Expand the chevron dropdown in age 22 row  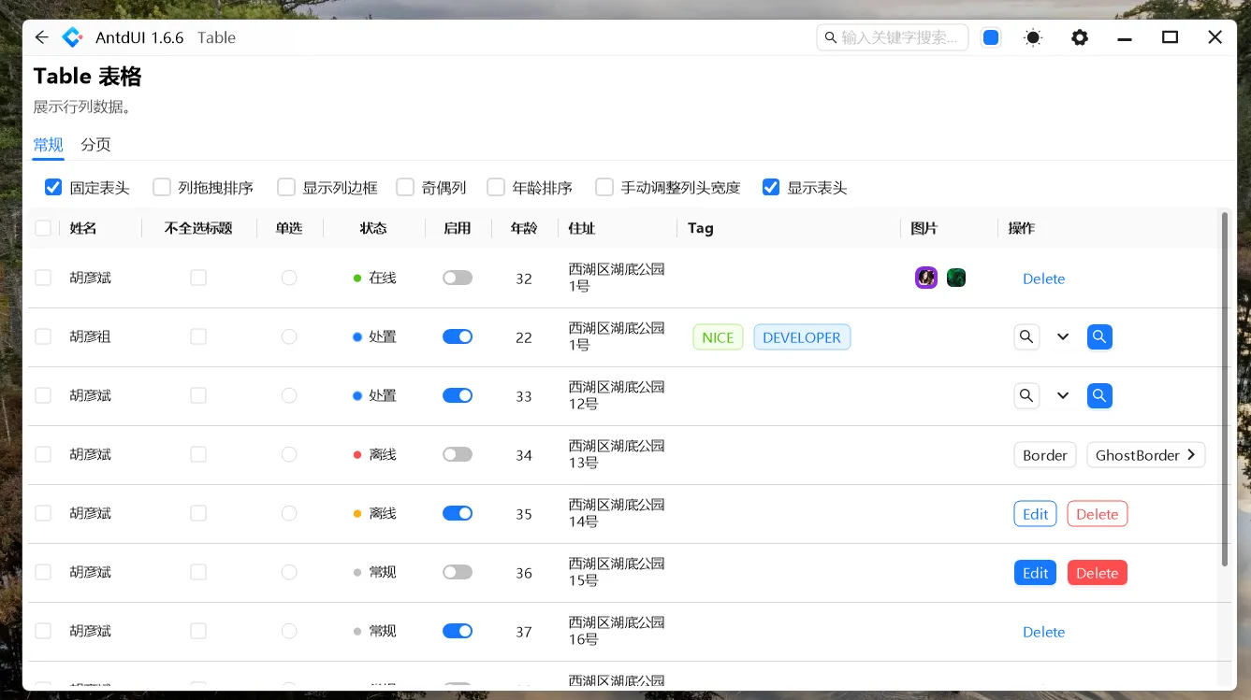click(x=1063, y=336)
